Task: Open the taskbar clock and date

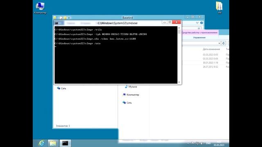Action: tap(219, 143)
